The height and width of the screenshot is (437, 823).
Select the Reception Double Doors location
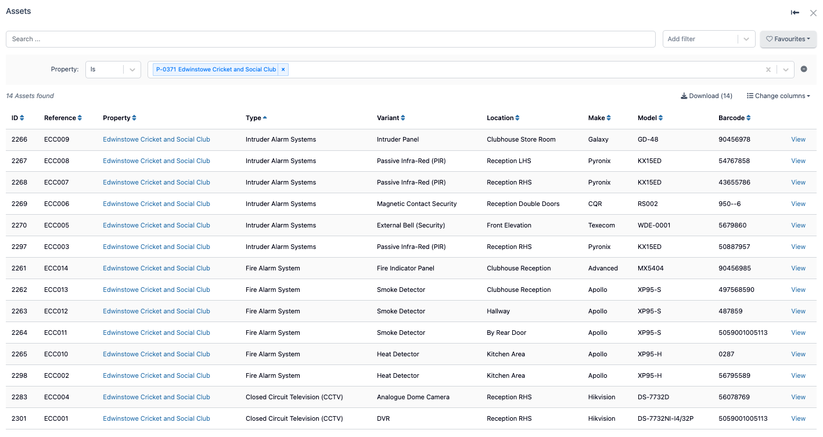tap(523, 204)
